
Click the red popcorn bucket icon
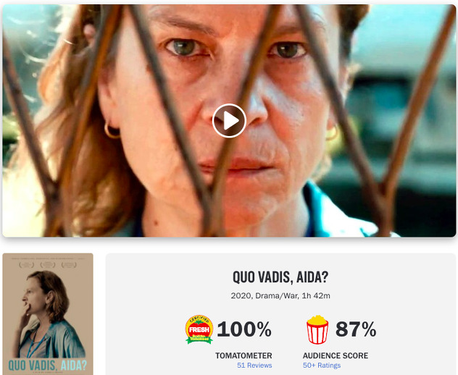click(x=317, y=329)
